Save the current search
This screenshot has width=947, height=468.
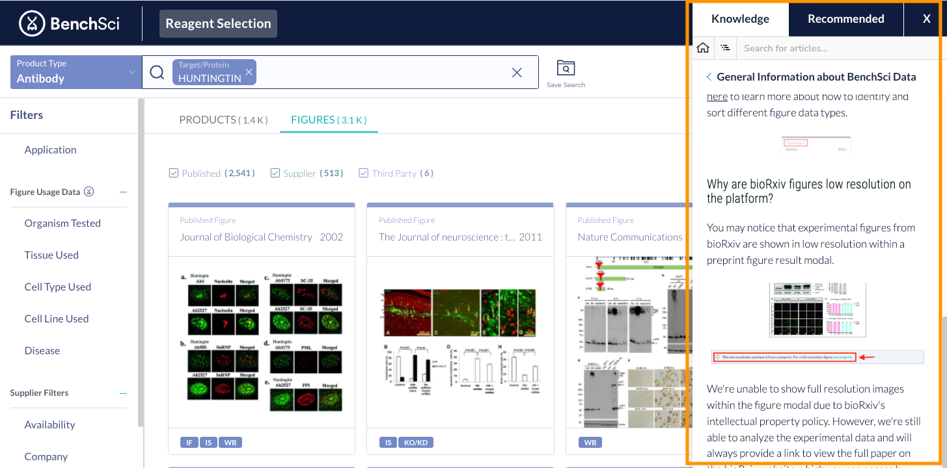tap(566, 74)
